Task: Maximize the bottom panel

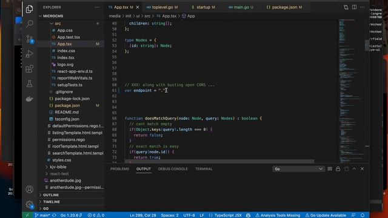Action: click(x=354, y=169)
